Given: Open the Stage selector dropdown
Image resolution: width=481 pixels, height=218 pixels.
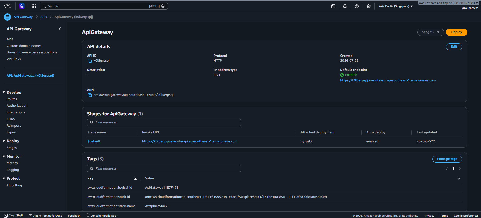Looking at the screenshot, I should (431, 32).
